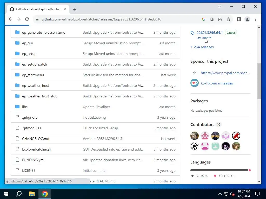
Task: Open the ep_startmenu folder
Action: click(33, 75)
